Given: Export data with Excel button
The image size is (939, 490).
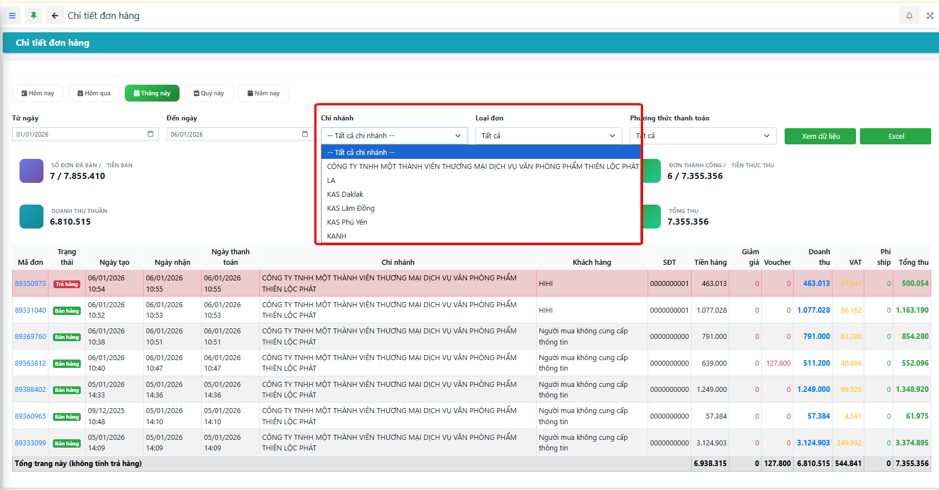Looking at the screenshot, I should [x=895, y=137].
